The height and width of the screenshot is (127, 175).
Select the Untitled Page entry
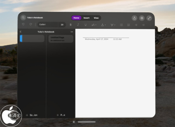tap(61, 39)
